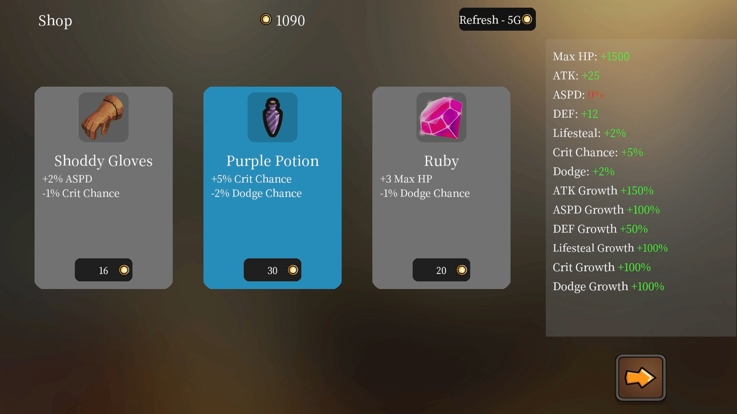
Task: Click the Purple Potion bottle icon
Action: (x=272, y=117)
